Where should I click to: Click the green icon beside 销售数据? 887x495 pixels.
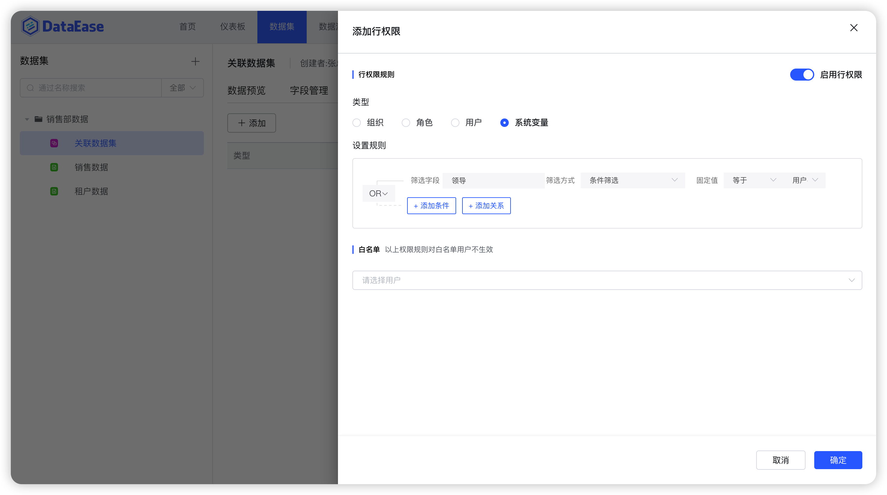tap(54, 167)
